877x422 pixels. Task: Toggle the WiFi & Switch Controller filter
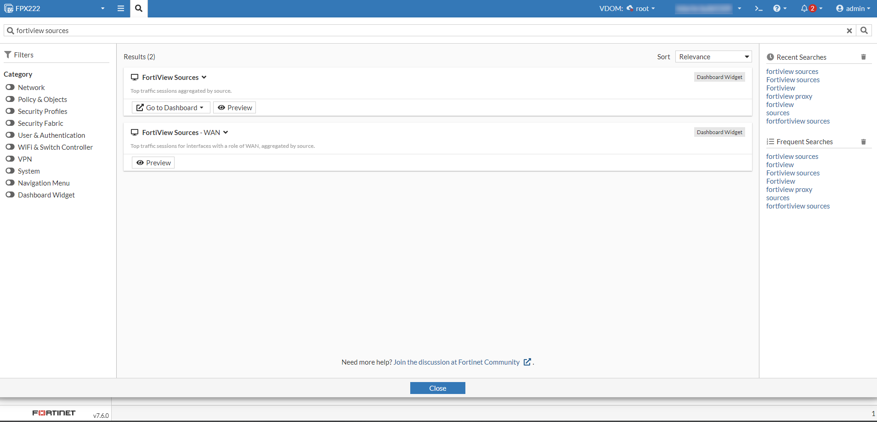(x=10, y=147)
